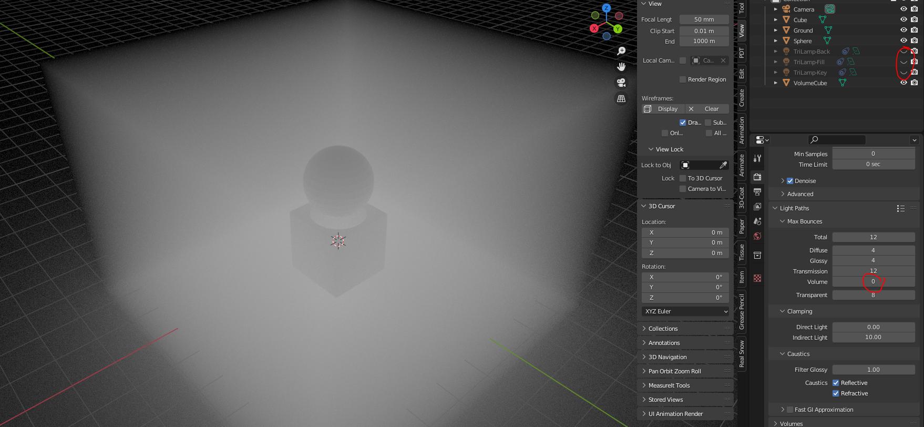
Task: Uncheck Reflective caustics
Action: pos(836,383)
